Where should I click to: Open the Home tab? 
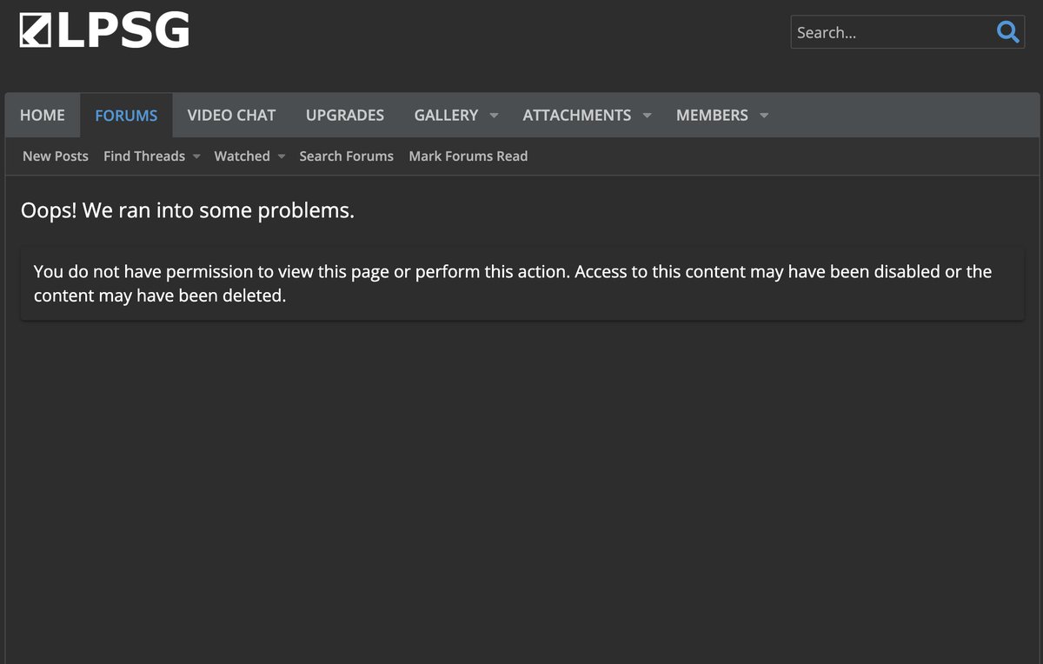tap(43, 115)
